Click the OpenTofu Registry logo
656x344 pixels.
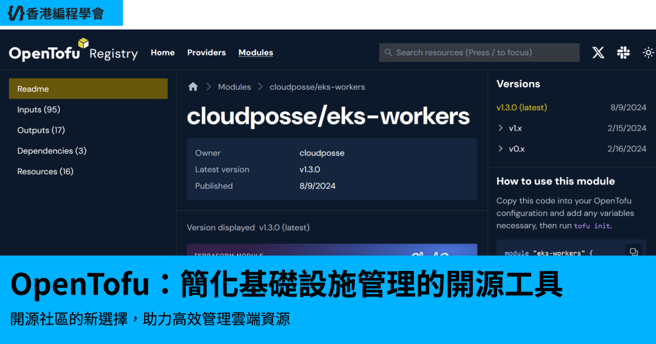click(x=73, y=50)
